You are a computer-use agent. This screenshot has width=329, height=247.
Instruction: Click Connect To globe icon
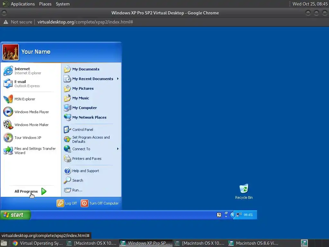[67, 149]
